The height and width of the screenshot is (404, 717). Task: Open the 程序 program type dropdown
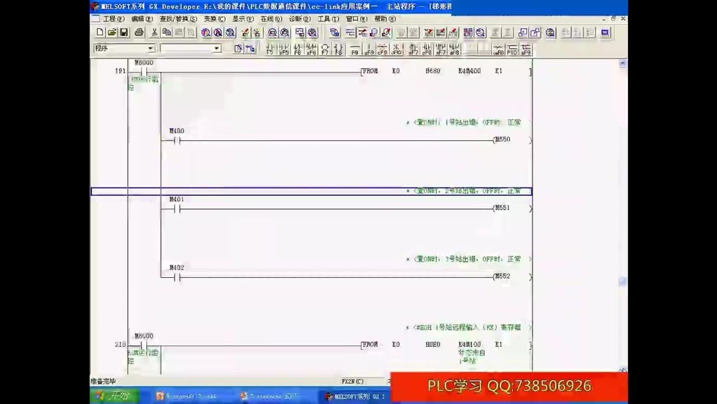tap(150, 49)
